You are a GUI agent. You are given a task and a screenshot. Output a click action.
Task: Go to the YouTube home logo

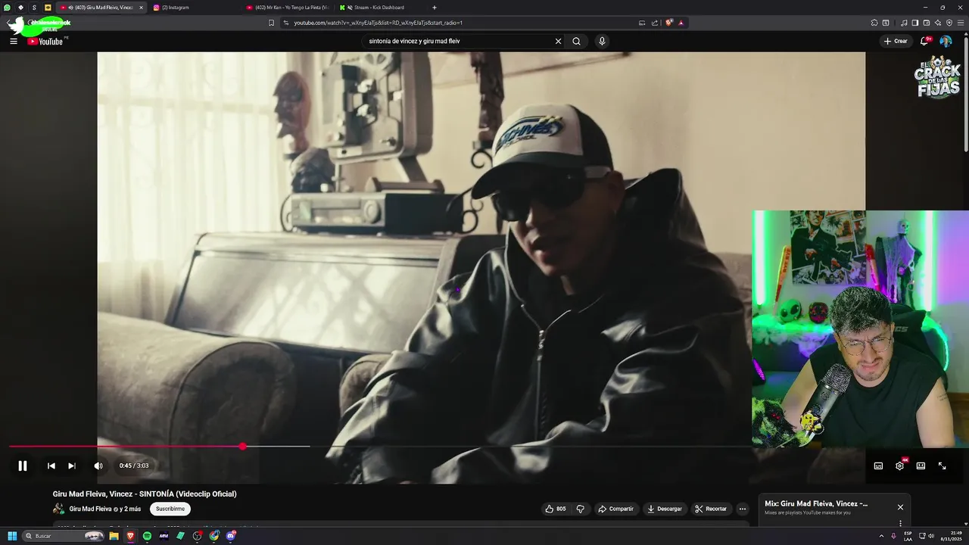click(x=45, y=41)
